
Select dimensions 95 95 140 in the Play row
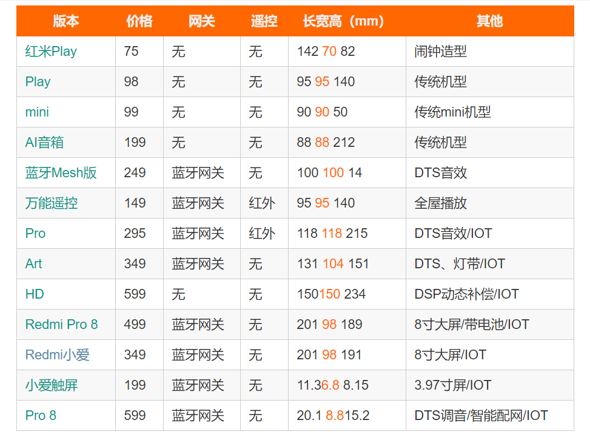pyautogui.click(x=326, y=82)
